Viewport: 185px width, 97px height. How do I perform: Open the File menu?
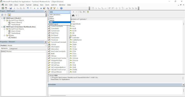6,5
